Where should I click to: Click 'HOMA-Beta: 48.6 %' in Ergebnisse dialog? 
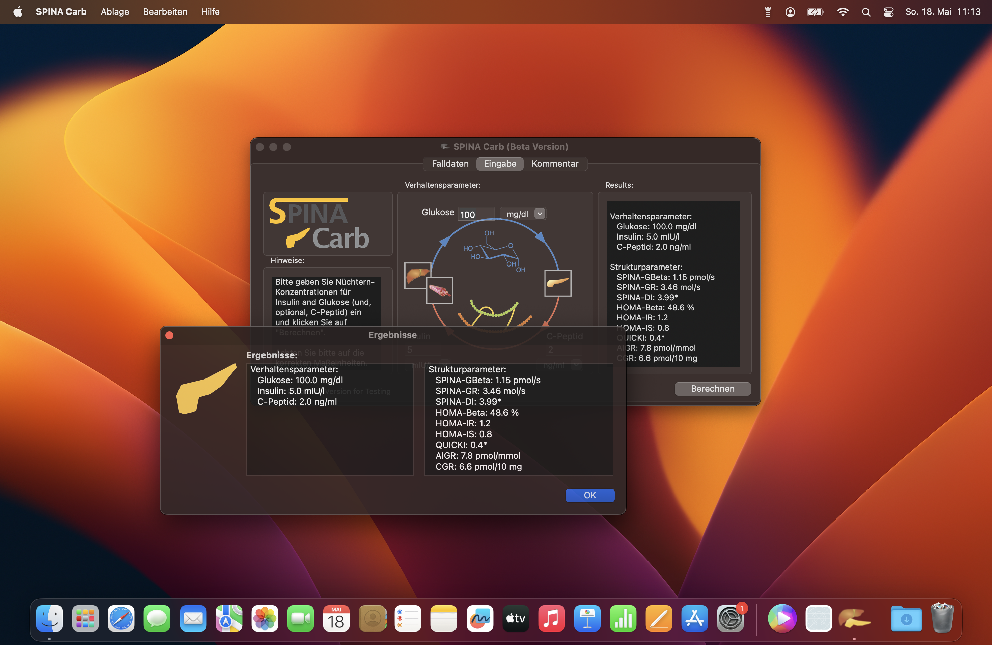[x=477, y=413]
